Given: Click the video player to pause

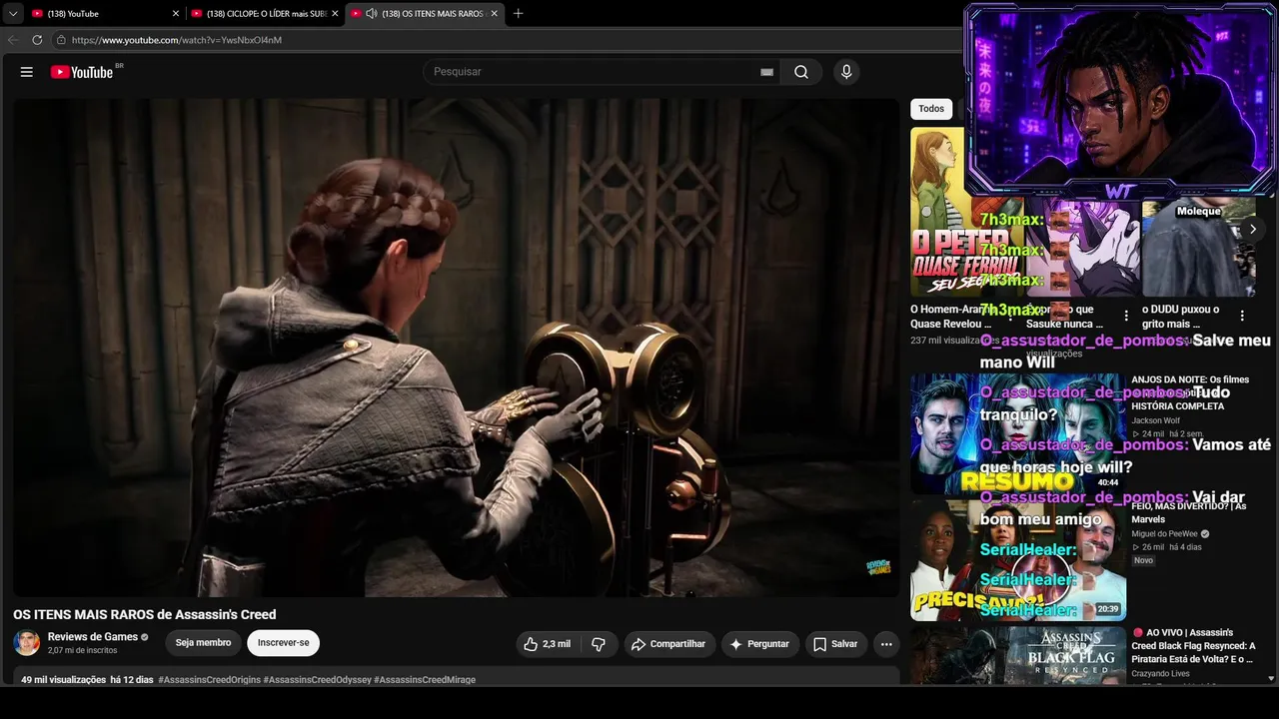Looking at the screenshot, I should 456,348.
